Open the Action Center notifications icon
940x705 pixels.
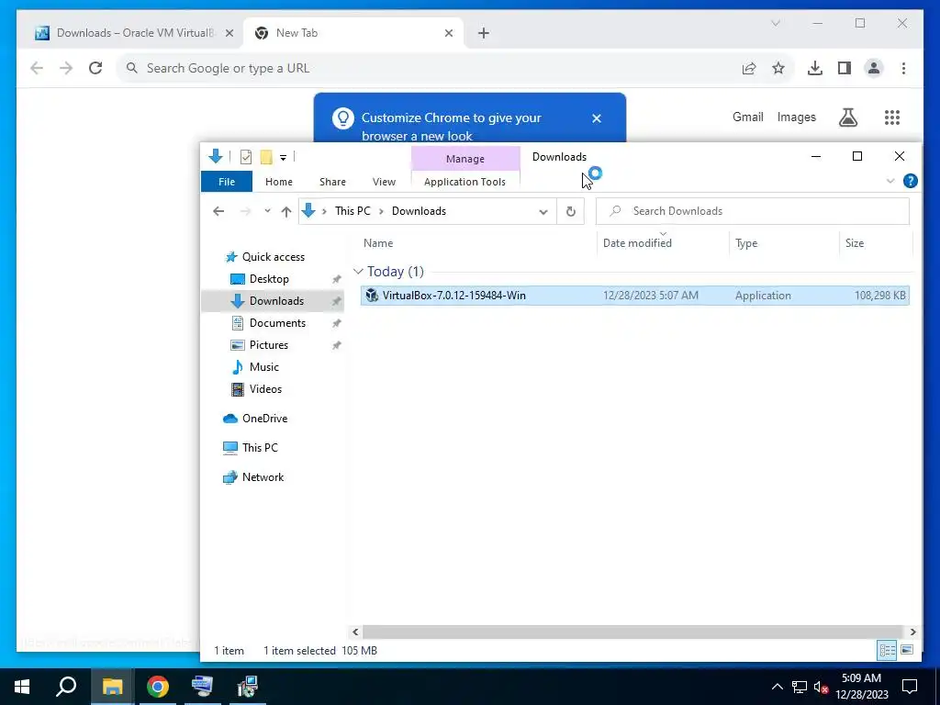coord(910,687)
